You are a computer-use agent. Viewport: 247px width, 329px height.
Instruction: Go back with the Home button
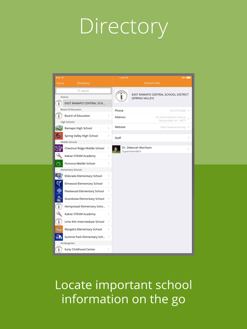pos(60,83)
